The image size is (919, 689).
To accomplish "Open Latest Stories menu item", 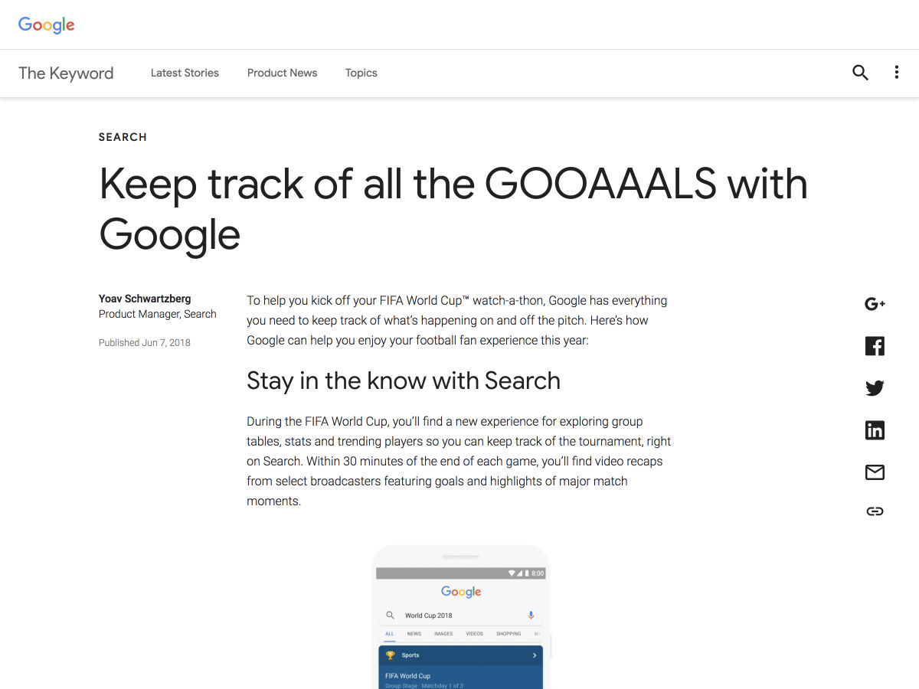I will click(185, 73).
